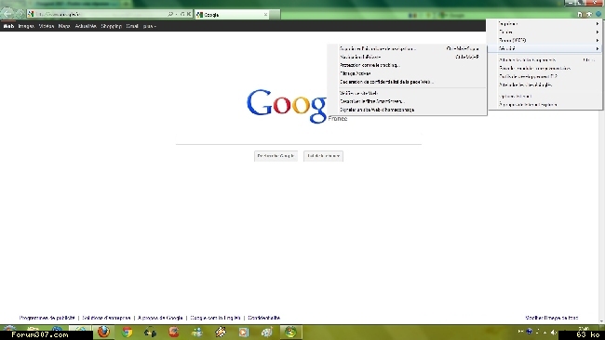Screen dimensions: 605x340
Task: Expand the Zoom (100%) submenu arrow
Action: point(598,40)
